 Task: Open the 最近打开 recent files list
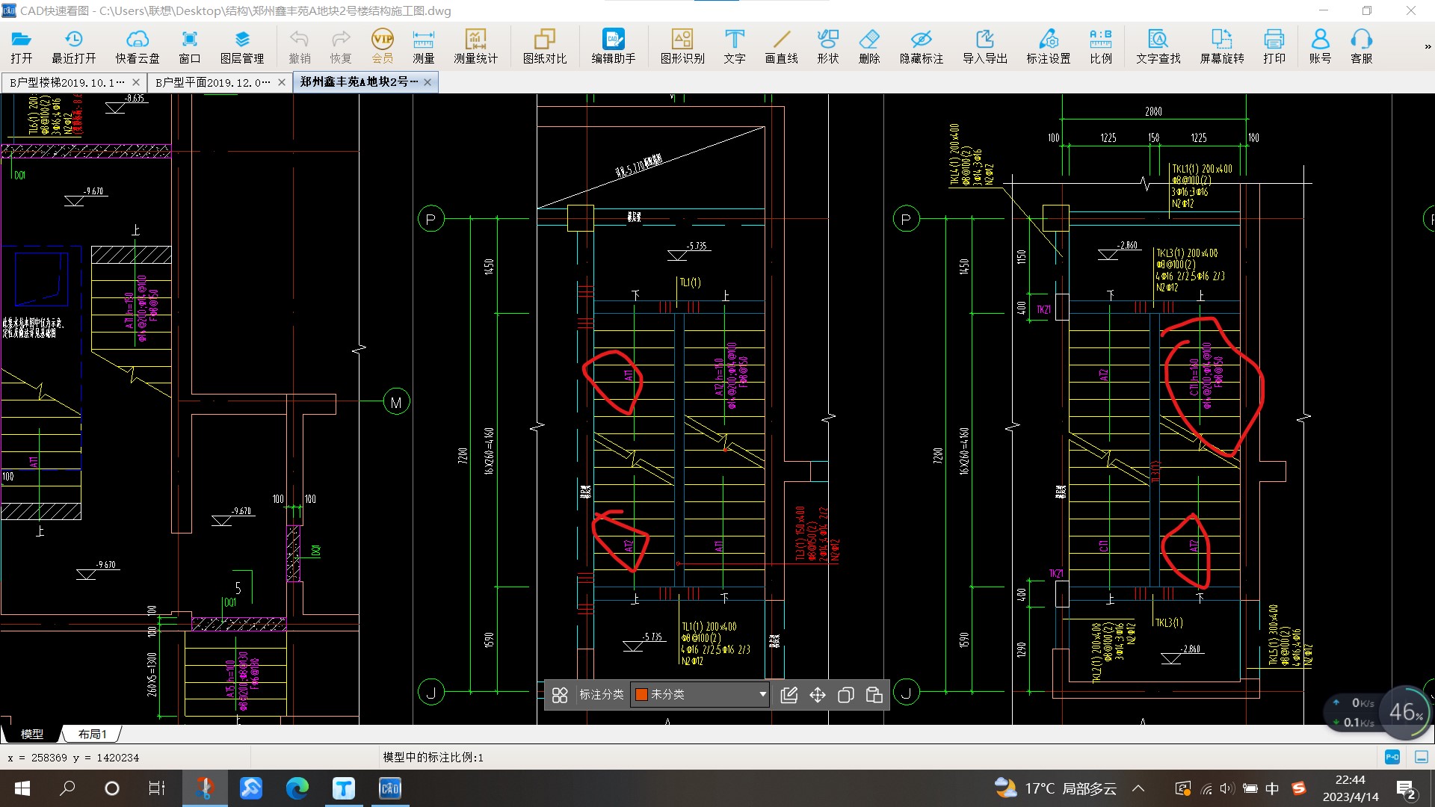[73, 47]
